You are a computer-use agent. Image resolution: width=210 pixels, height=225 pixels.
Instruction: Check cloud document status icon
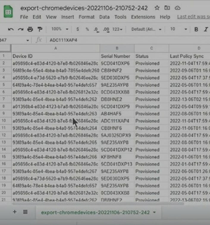(x=178, y=8)
